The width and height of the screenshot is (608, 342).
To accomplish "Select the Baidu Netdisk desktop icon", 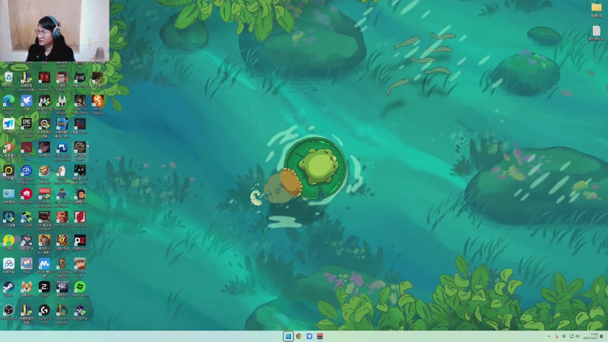I will (x=8, y=264).
